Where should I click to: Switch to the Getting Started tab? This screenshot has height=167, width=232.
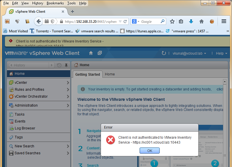88,74
